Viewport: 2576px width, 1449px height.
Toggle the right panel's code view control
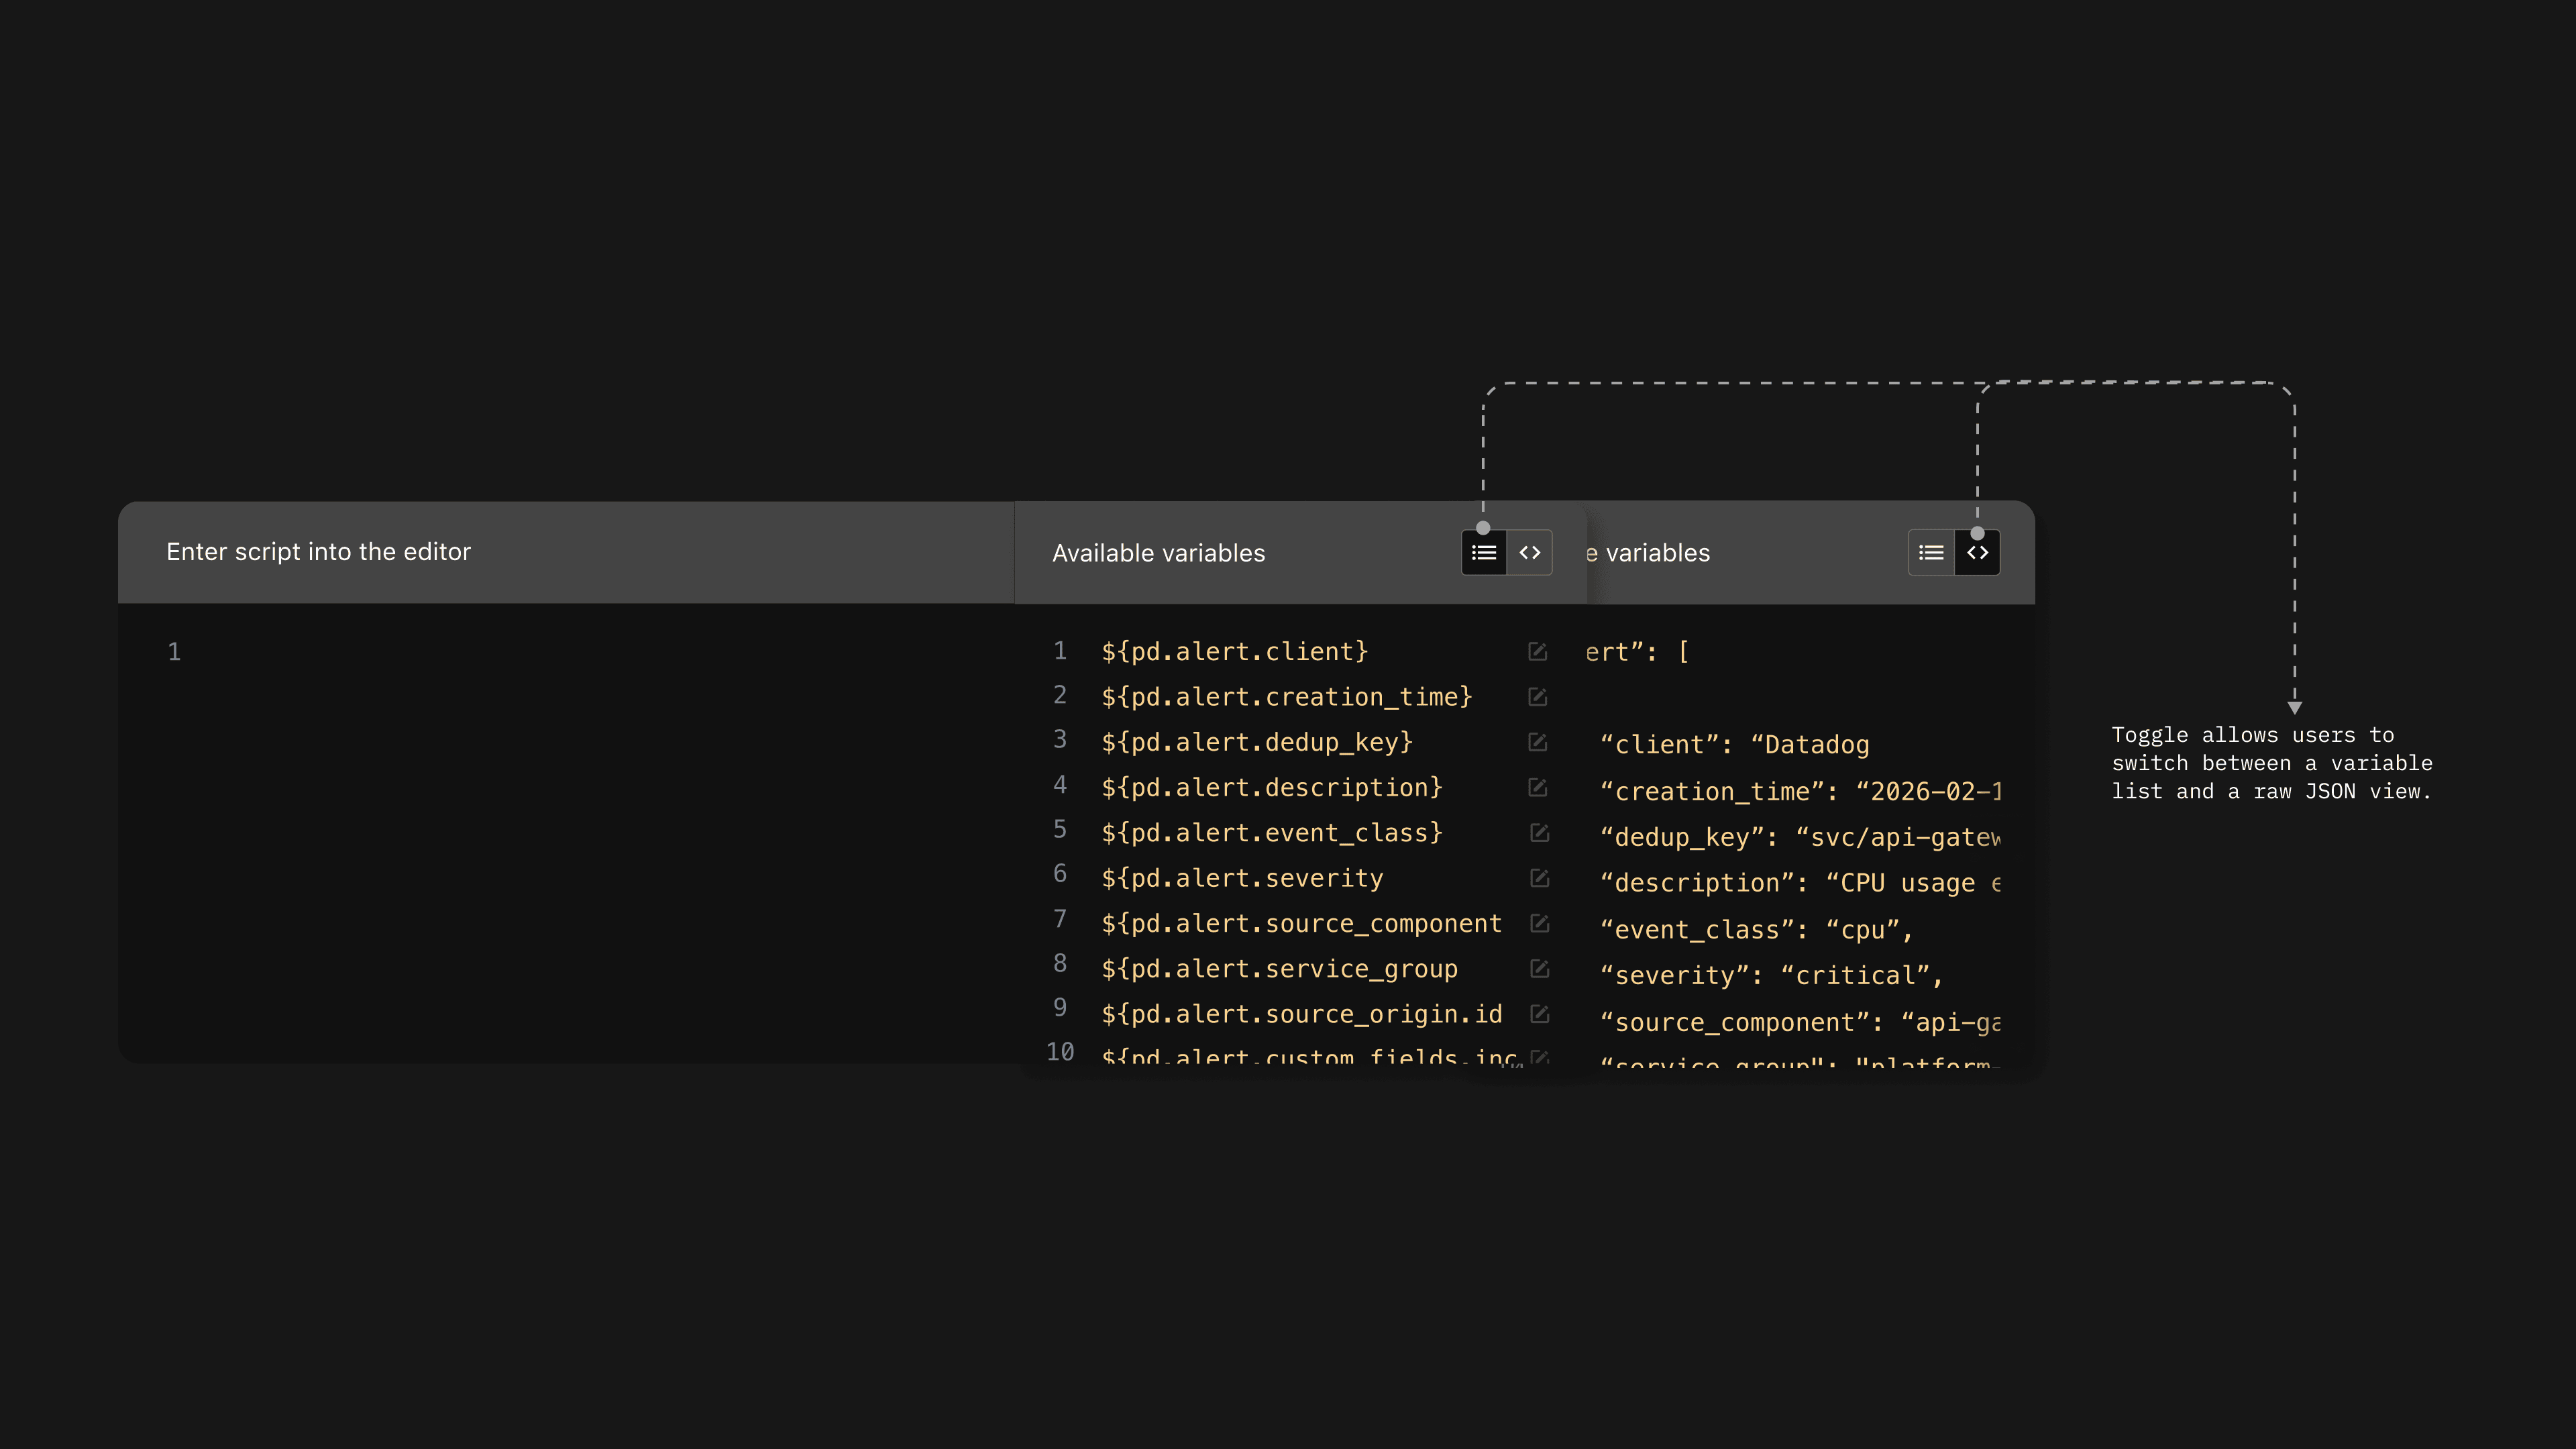click(1977, 552)
